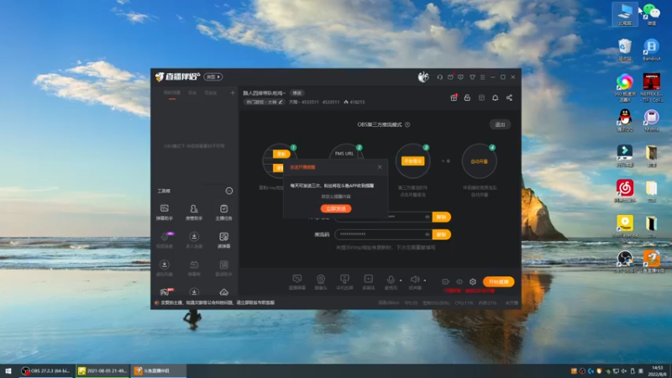Click the 自动开播 step 4 circle
Screen dimensions: 672x378
click(x=479, y=161)
